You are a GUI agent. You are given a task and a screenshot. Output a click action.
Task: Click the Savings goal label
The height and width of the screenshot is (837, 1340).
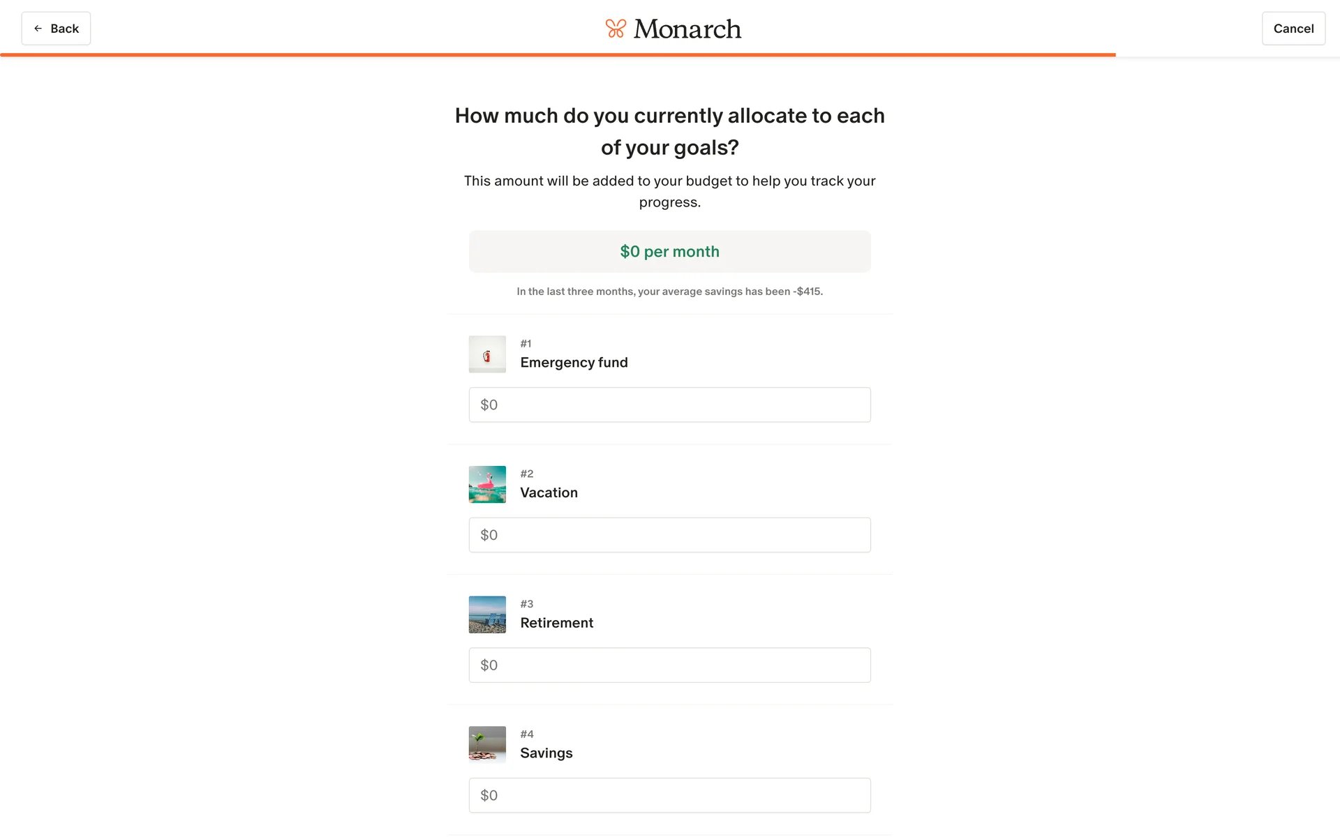546,753
